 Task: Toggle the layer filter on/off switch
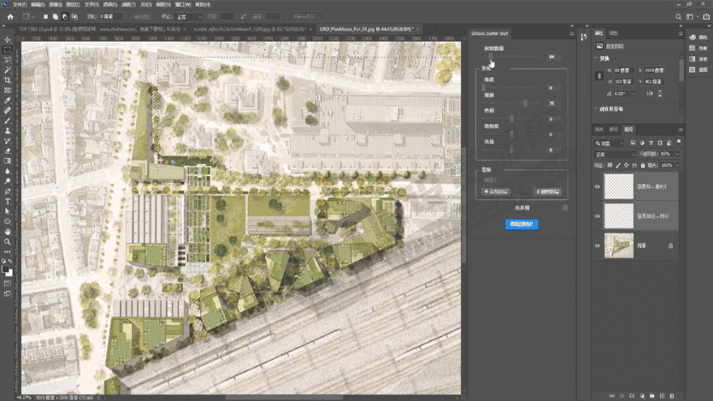(679, 143)
